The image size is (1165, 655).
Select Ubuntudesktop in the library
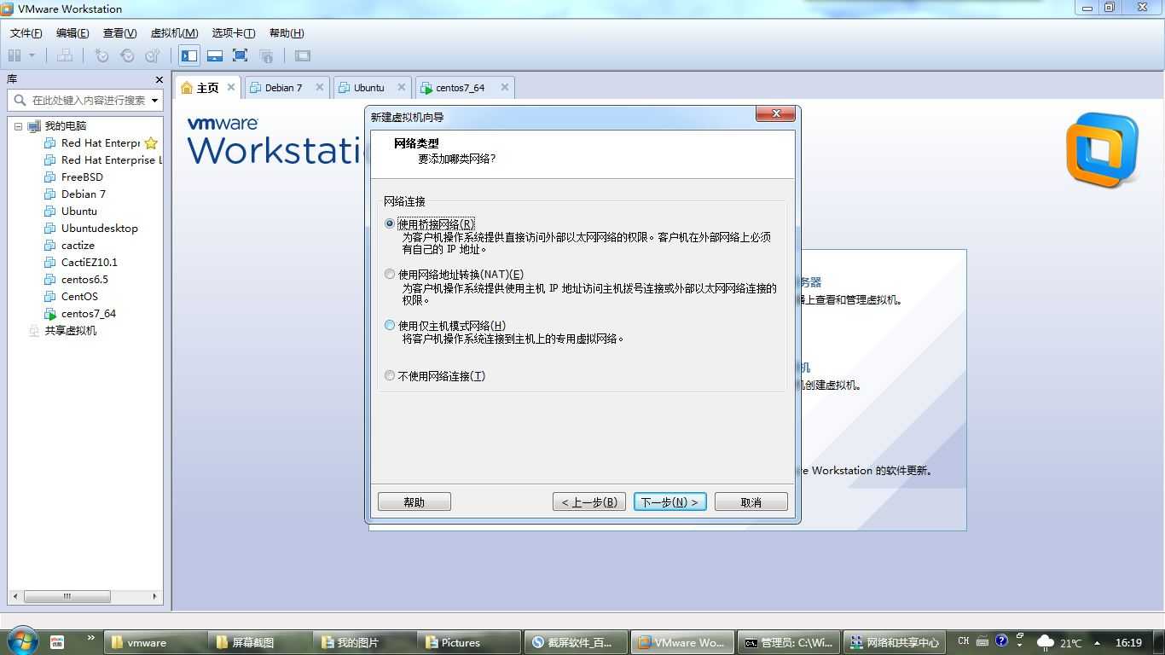pos(99,229)
